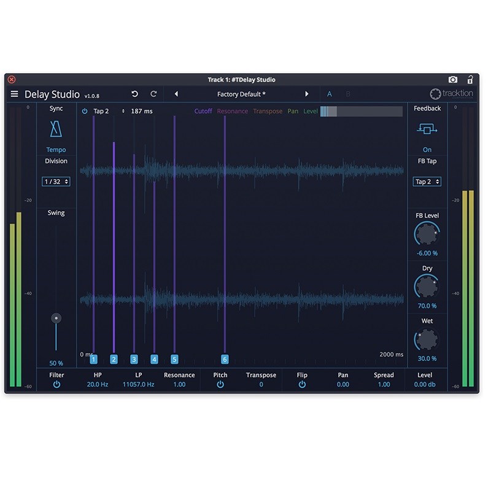Click the Wet 30.0 % value
491x491 pixels.
427,358
